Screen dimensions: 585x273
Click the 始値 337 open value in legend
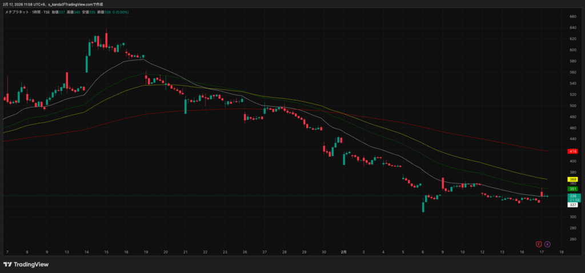point(58,11)
